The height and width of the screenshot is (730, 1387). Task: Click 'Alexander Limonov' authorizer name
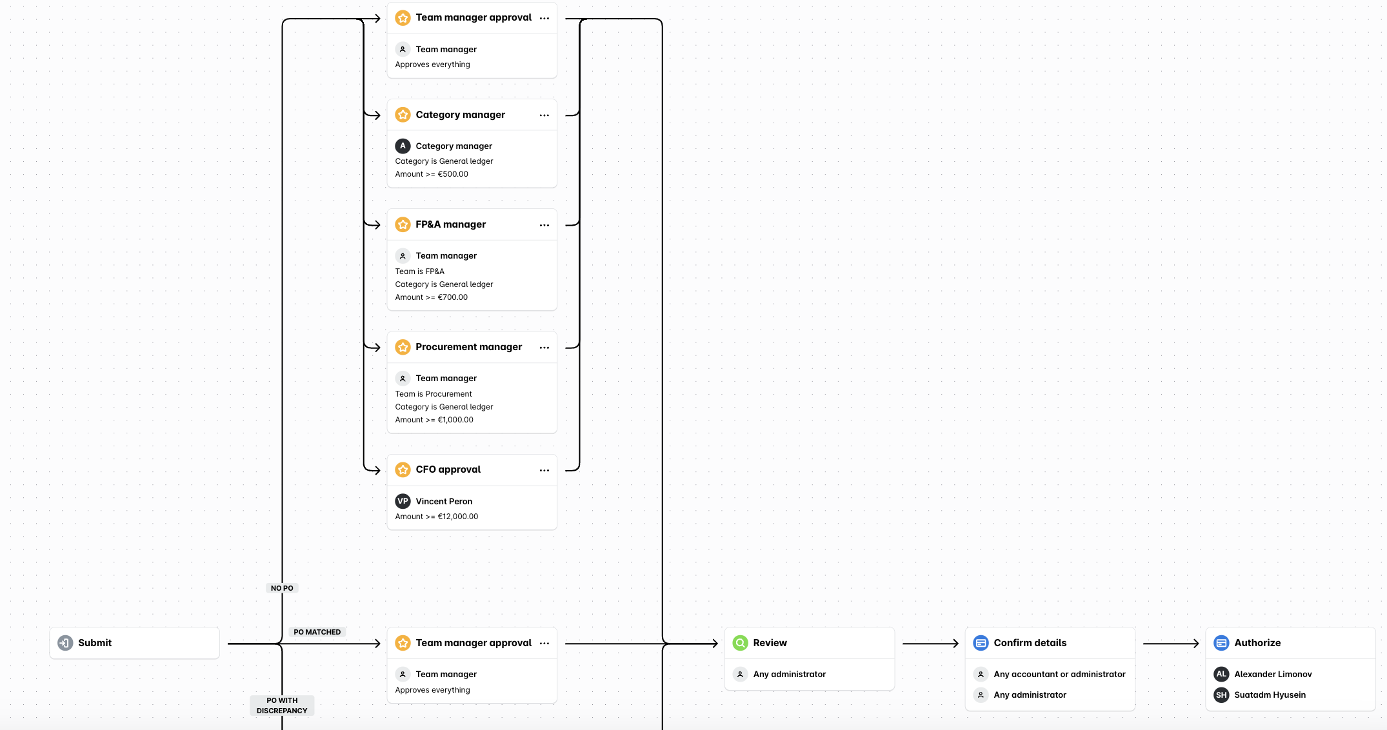1273,674
